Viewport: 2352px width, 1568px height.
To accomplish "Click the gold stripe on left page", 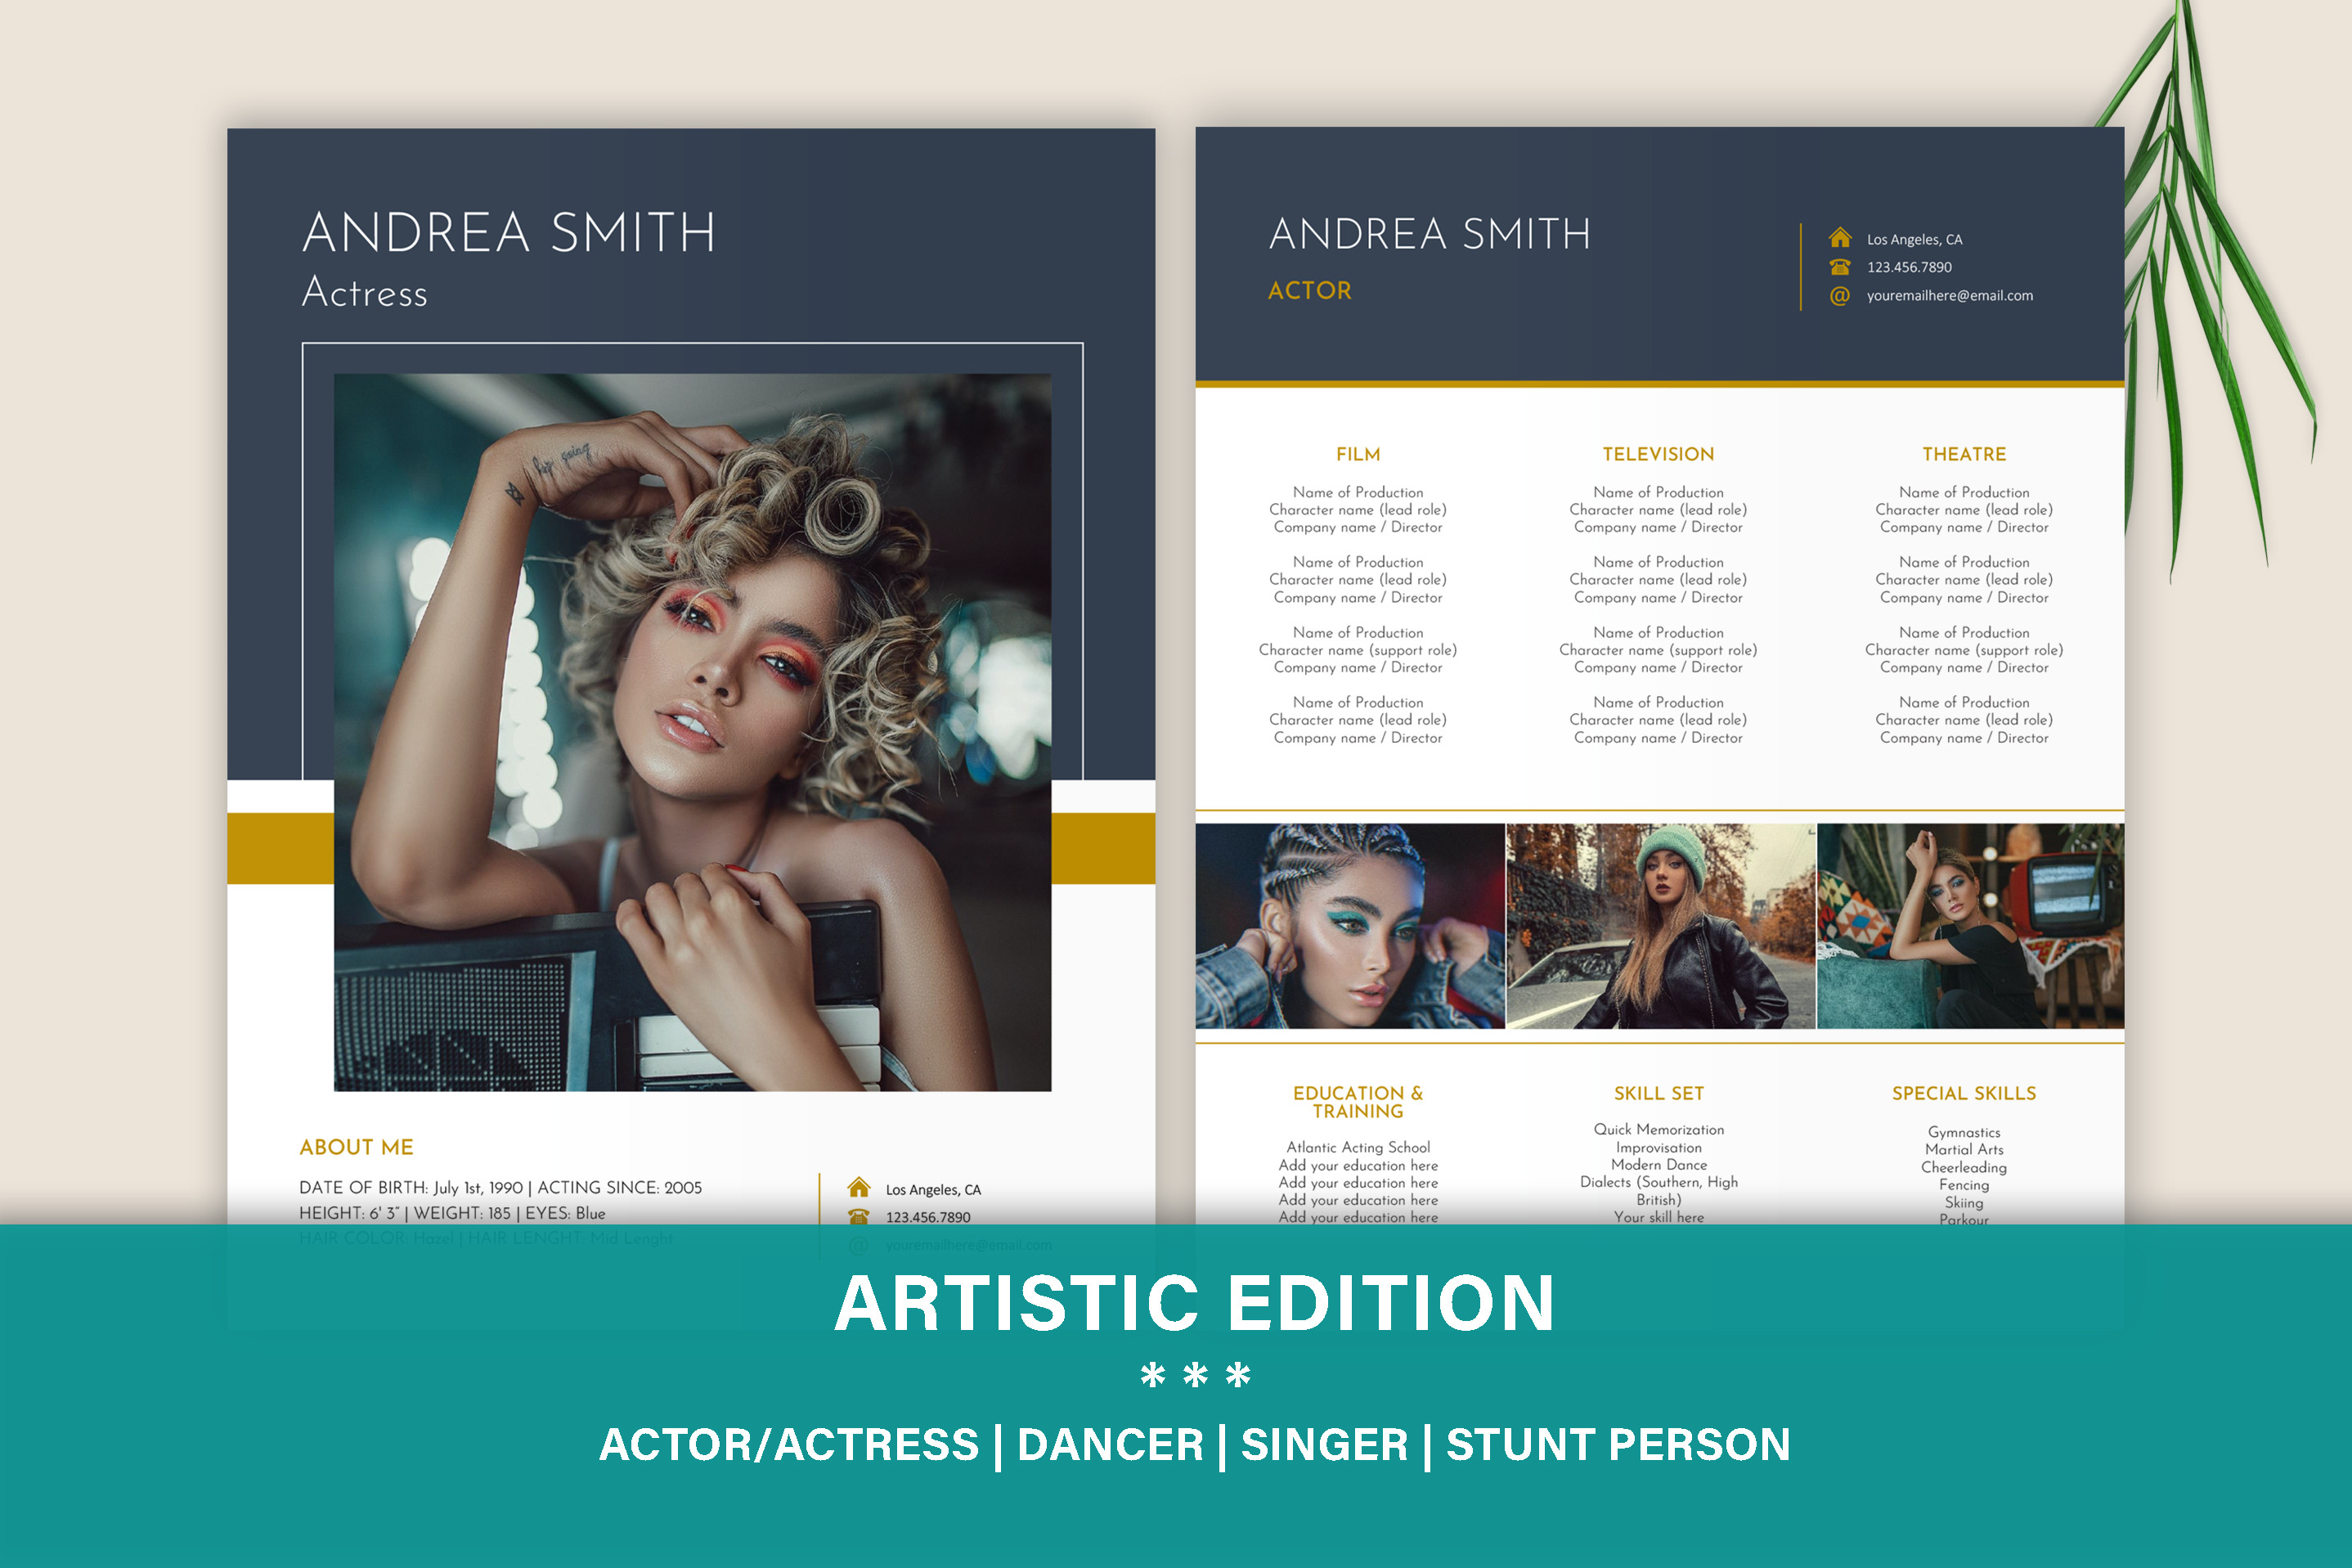I will coord(280,848).
